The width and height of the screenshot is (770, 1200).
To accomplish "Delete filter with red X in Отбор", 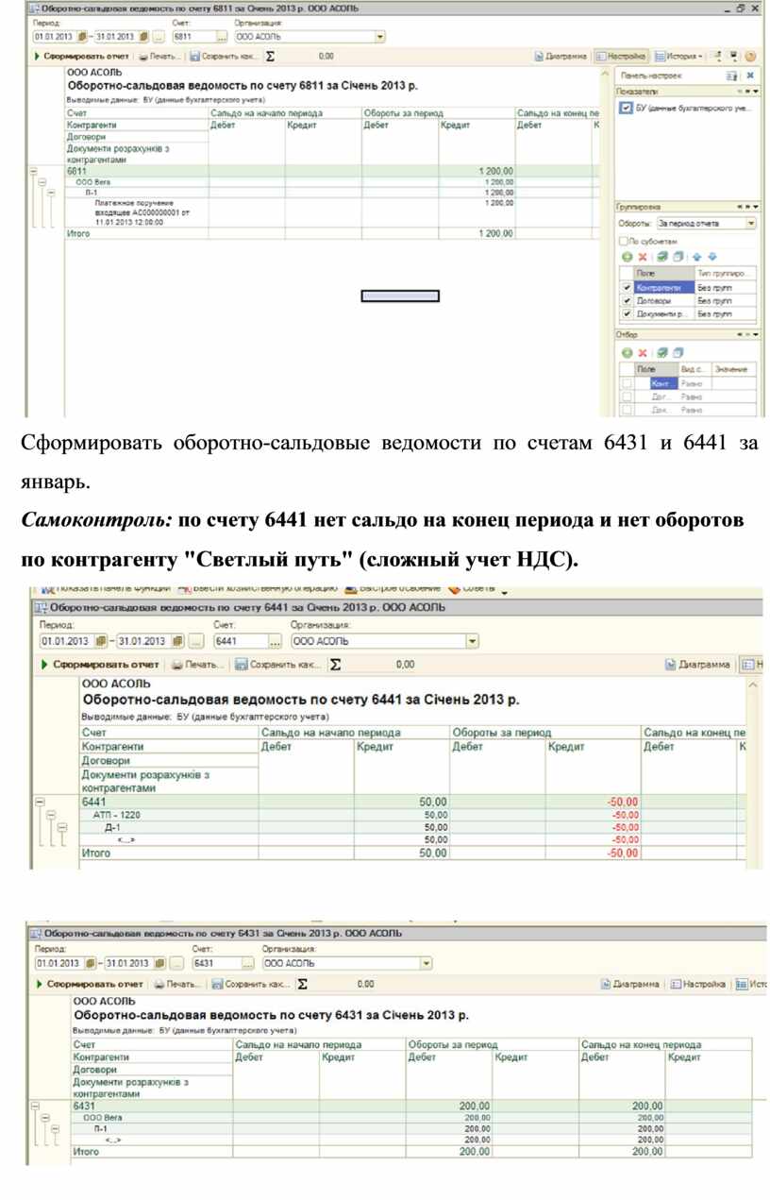I will point(642,352).
